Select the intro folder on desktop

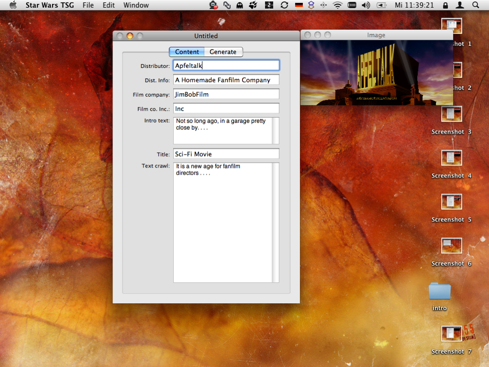click(x=440, y=297)
